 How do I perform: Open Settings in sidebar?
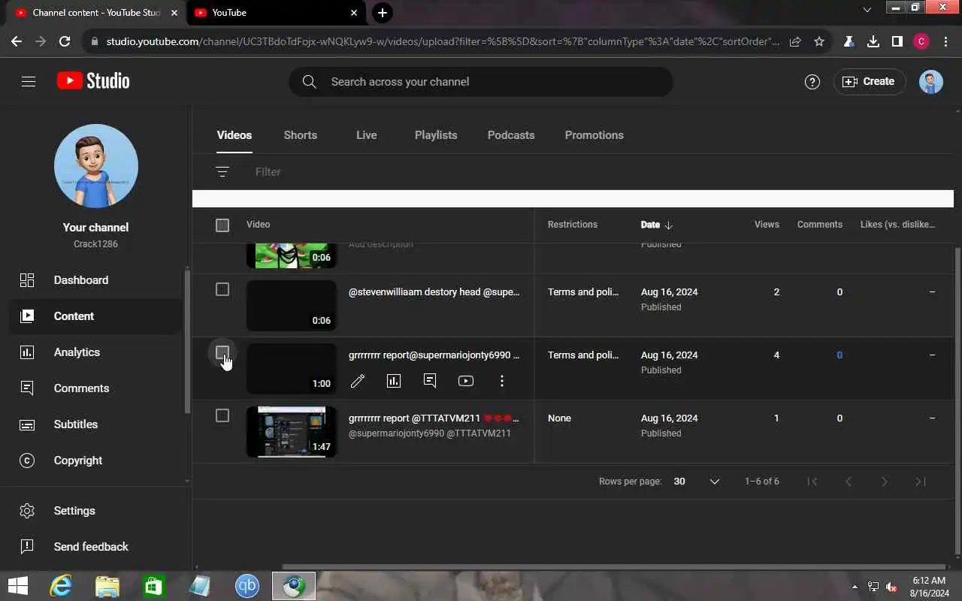click(x=95, y=511)
